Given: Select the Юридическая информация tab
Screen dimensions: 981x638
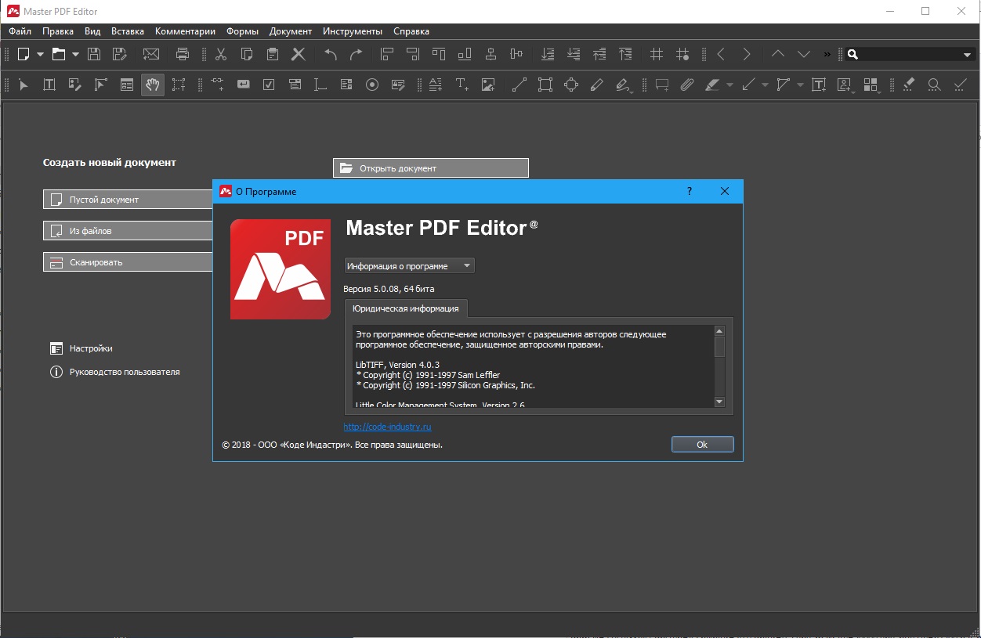Looking at the screenshot, I should [406, 308].
